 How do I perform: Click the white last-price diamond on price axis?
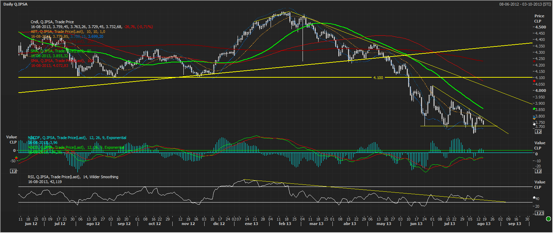[x=534, y=124]
